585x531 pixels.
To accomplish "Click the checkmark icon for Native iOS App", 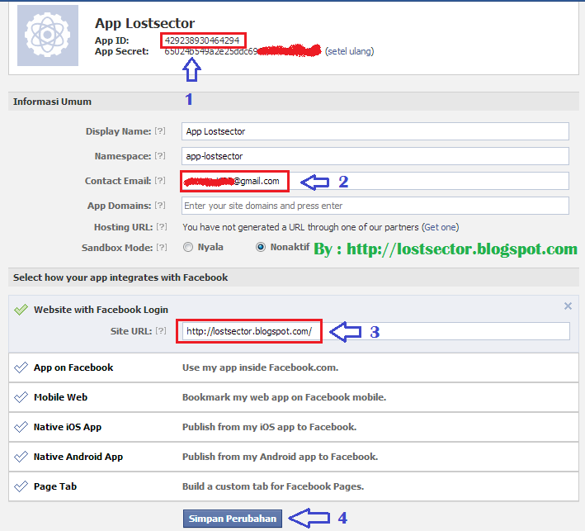I will coord(21,427).
